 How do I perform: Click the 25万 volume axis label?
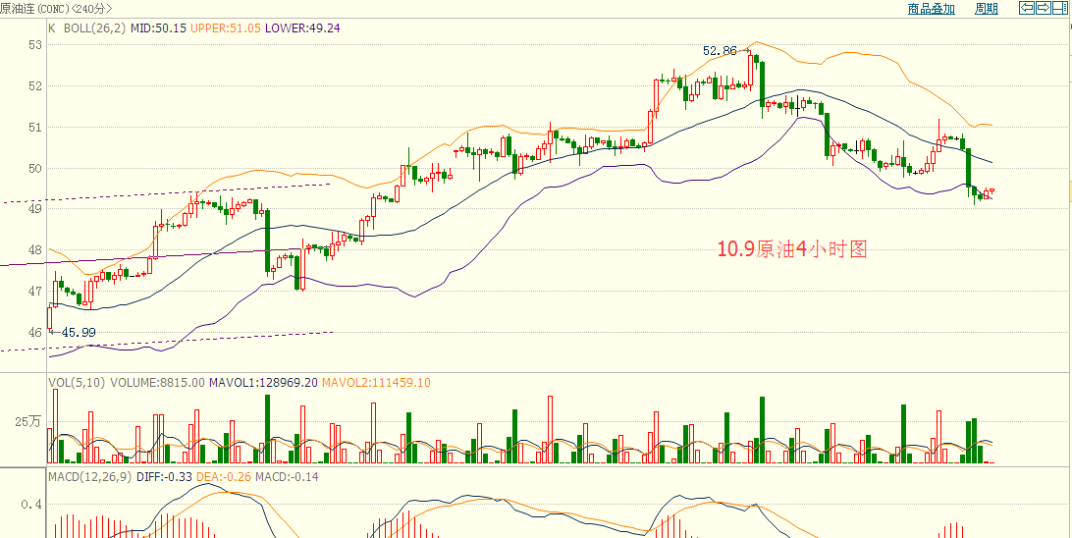[x=28, y=422]
